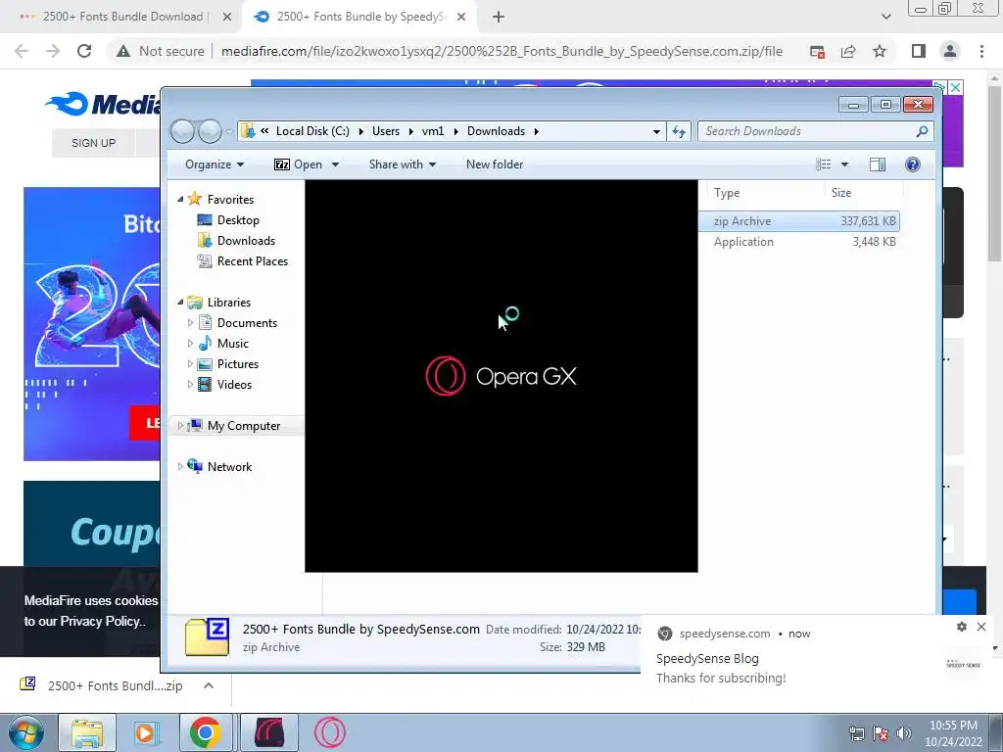Click the volume speaker tray icon
Screen dimensions: 1003x752
(x=903, y=732)
